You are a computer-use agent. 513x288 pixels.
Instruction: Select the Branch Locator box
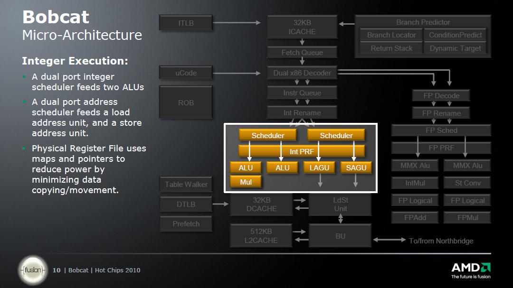pyautogui.click(x=391, y=35)
